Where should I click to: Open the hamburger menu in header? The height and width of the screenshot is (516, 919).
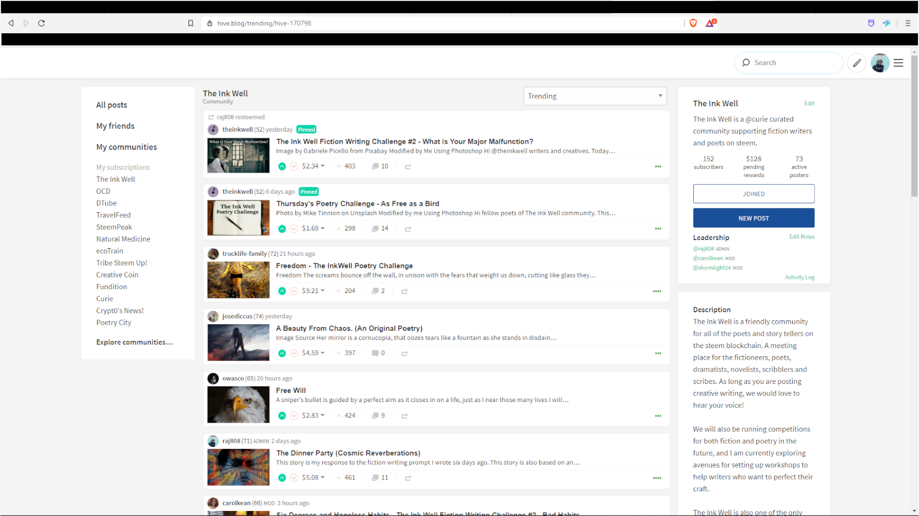[898, 63]
